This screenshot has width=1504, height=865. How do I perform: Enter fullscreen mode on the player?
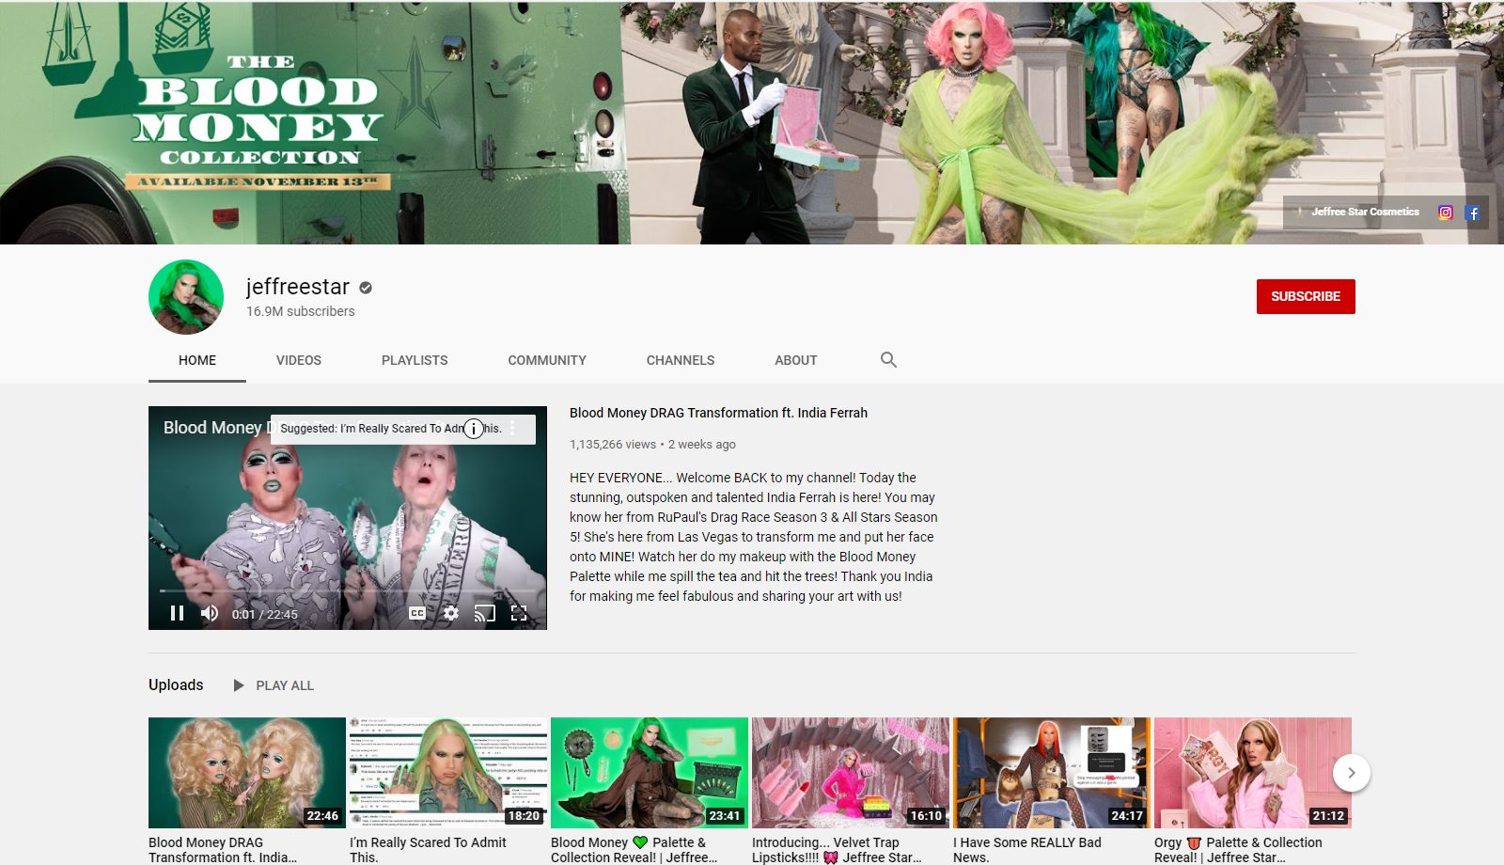[x=519, y=613]
